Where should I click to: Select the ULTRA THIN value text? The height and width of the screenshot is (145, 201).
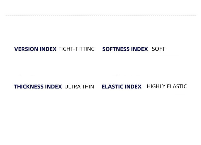79,87
